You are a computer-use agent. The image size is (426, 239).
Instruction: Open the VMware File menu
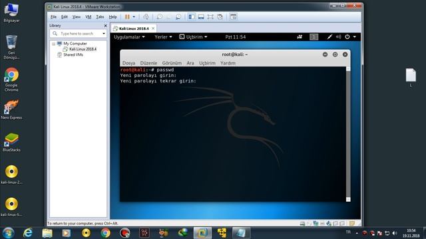tap(53, 17)
